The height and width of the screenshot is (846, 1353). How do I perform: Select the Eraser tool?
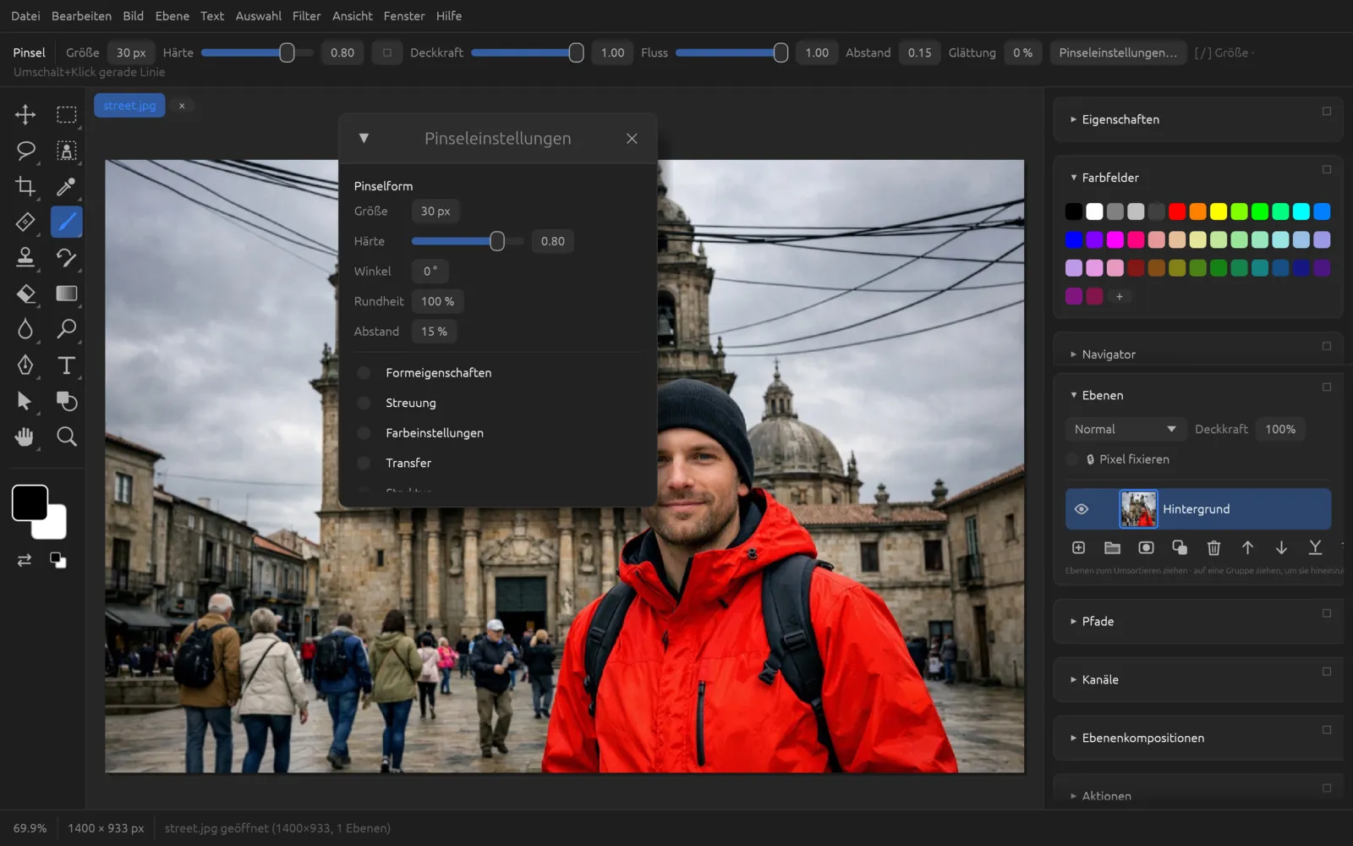[25, 294]
